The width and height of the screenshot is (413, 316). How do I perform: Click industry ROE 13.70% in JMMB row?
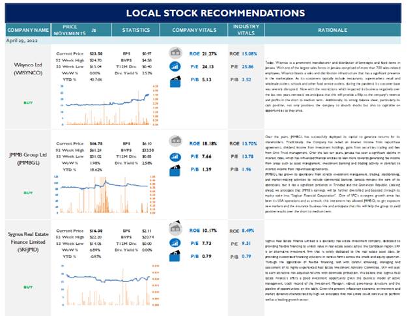249,143
